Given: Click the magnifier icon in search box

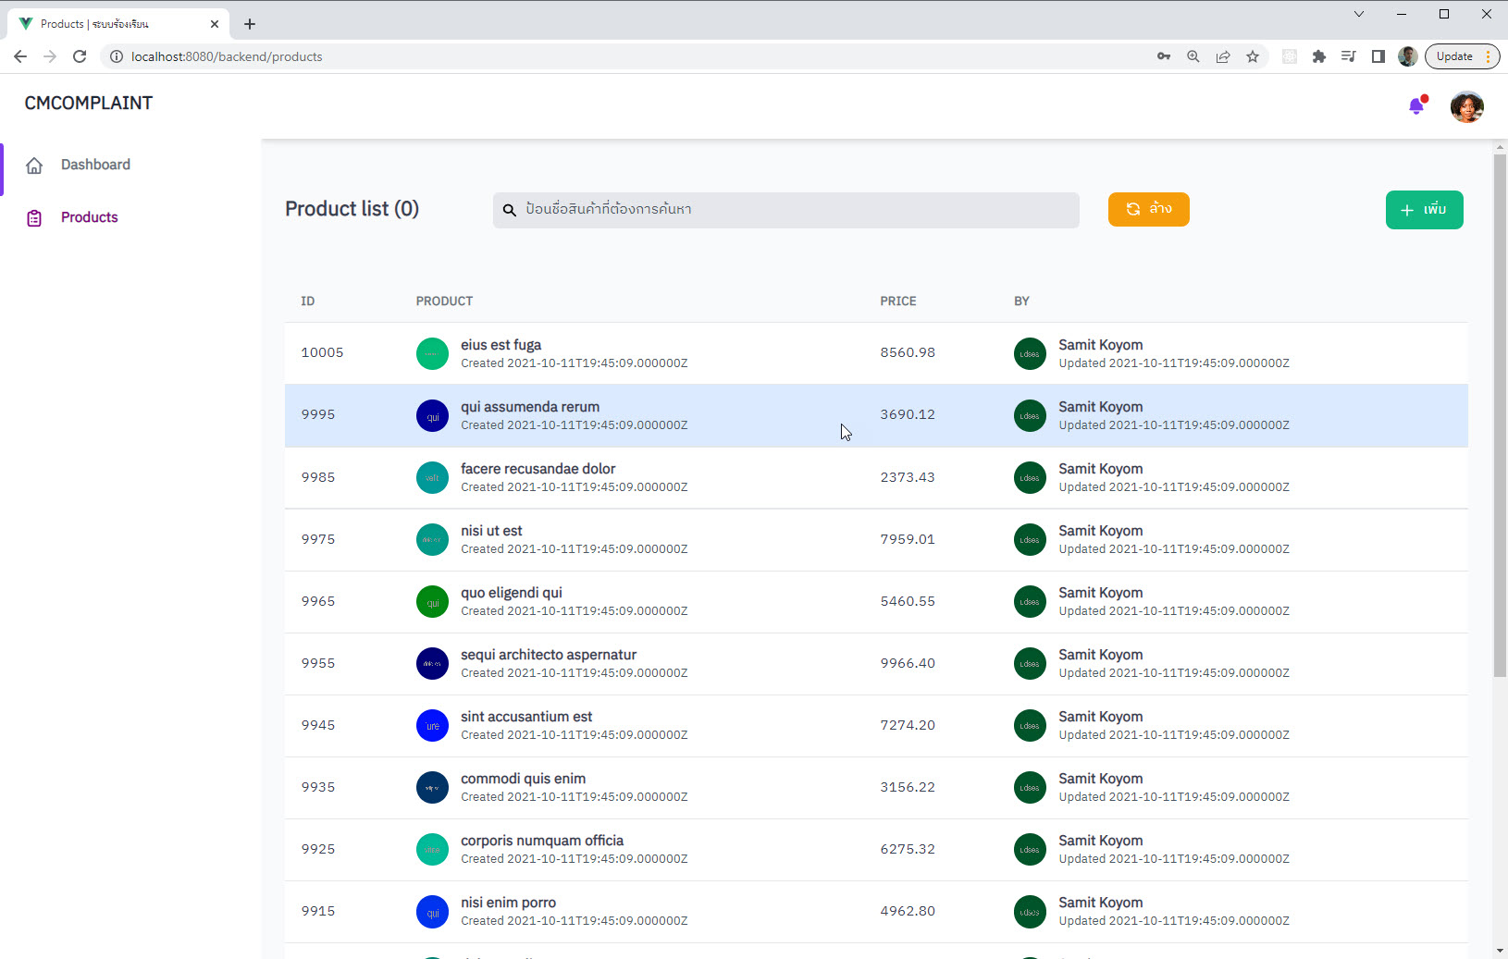Looking at the screenshot, I should (509, 210).
